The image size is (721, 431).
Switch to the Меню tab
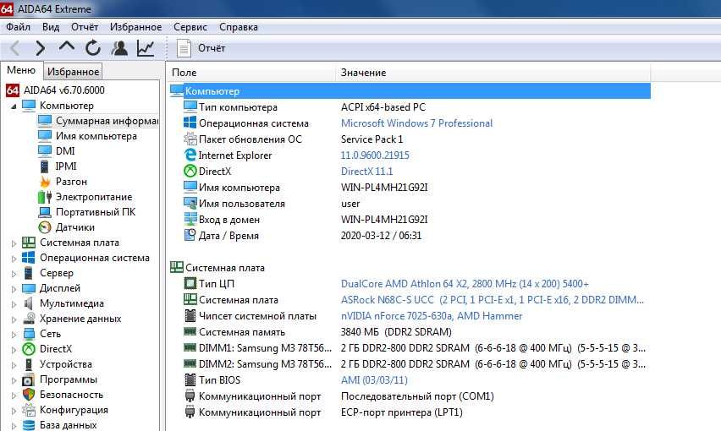click(21, 70)
